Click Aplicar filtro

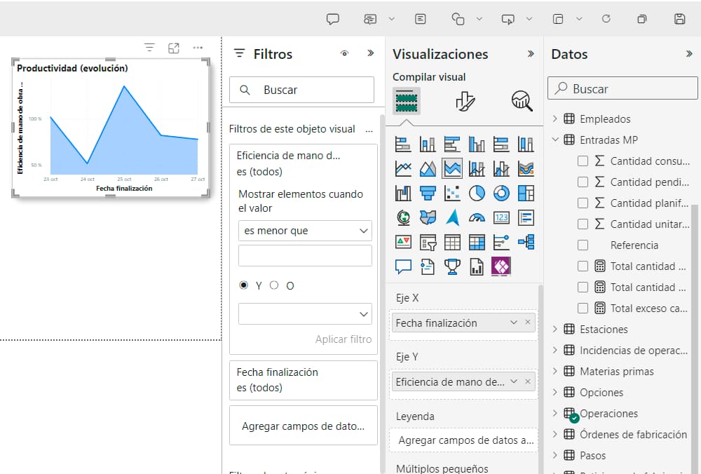click(343, 339)
